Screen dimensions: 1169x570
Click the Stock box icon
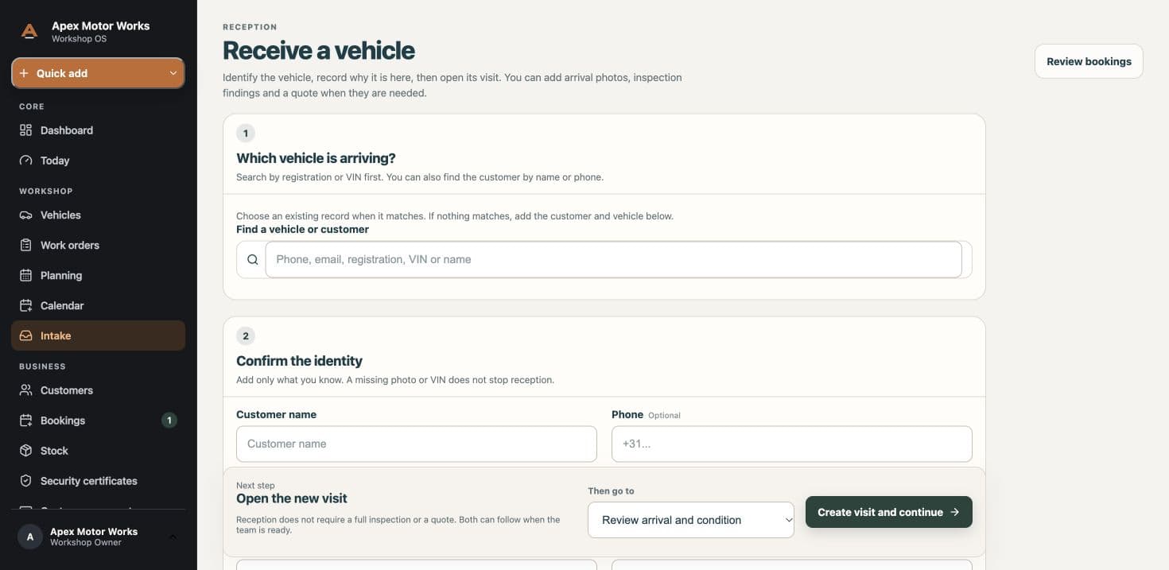coord(25,451)
